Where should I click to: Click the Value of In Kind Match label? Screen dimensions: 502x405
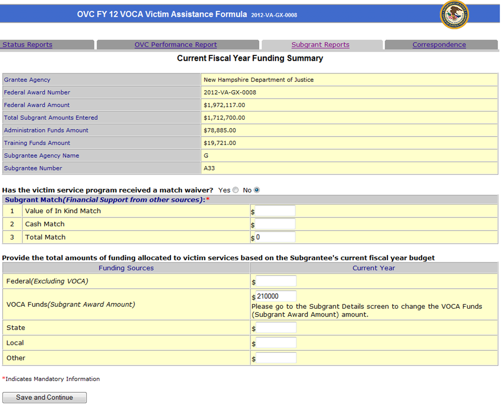(63, 211)
